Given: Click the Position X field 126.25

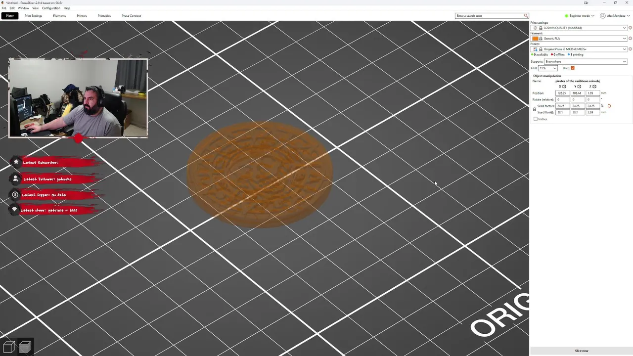Looking at the screenshot, I should pos(563,93).
